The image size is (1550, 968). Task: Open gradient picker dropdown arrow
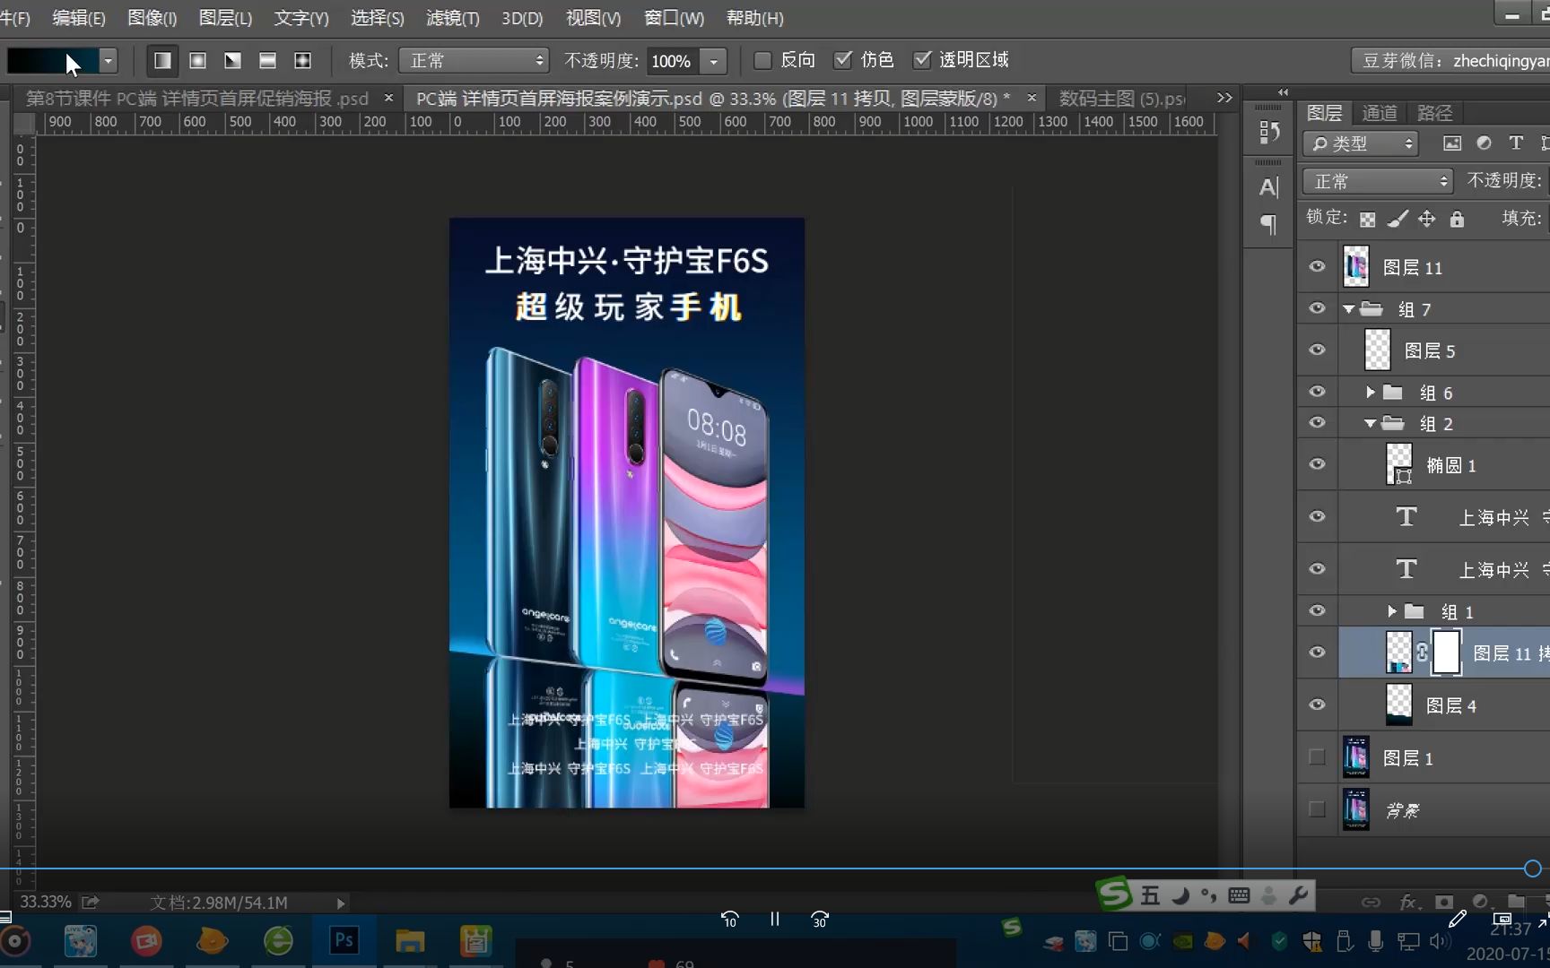109,60
